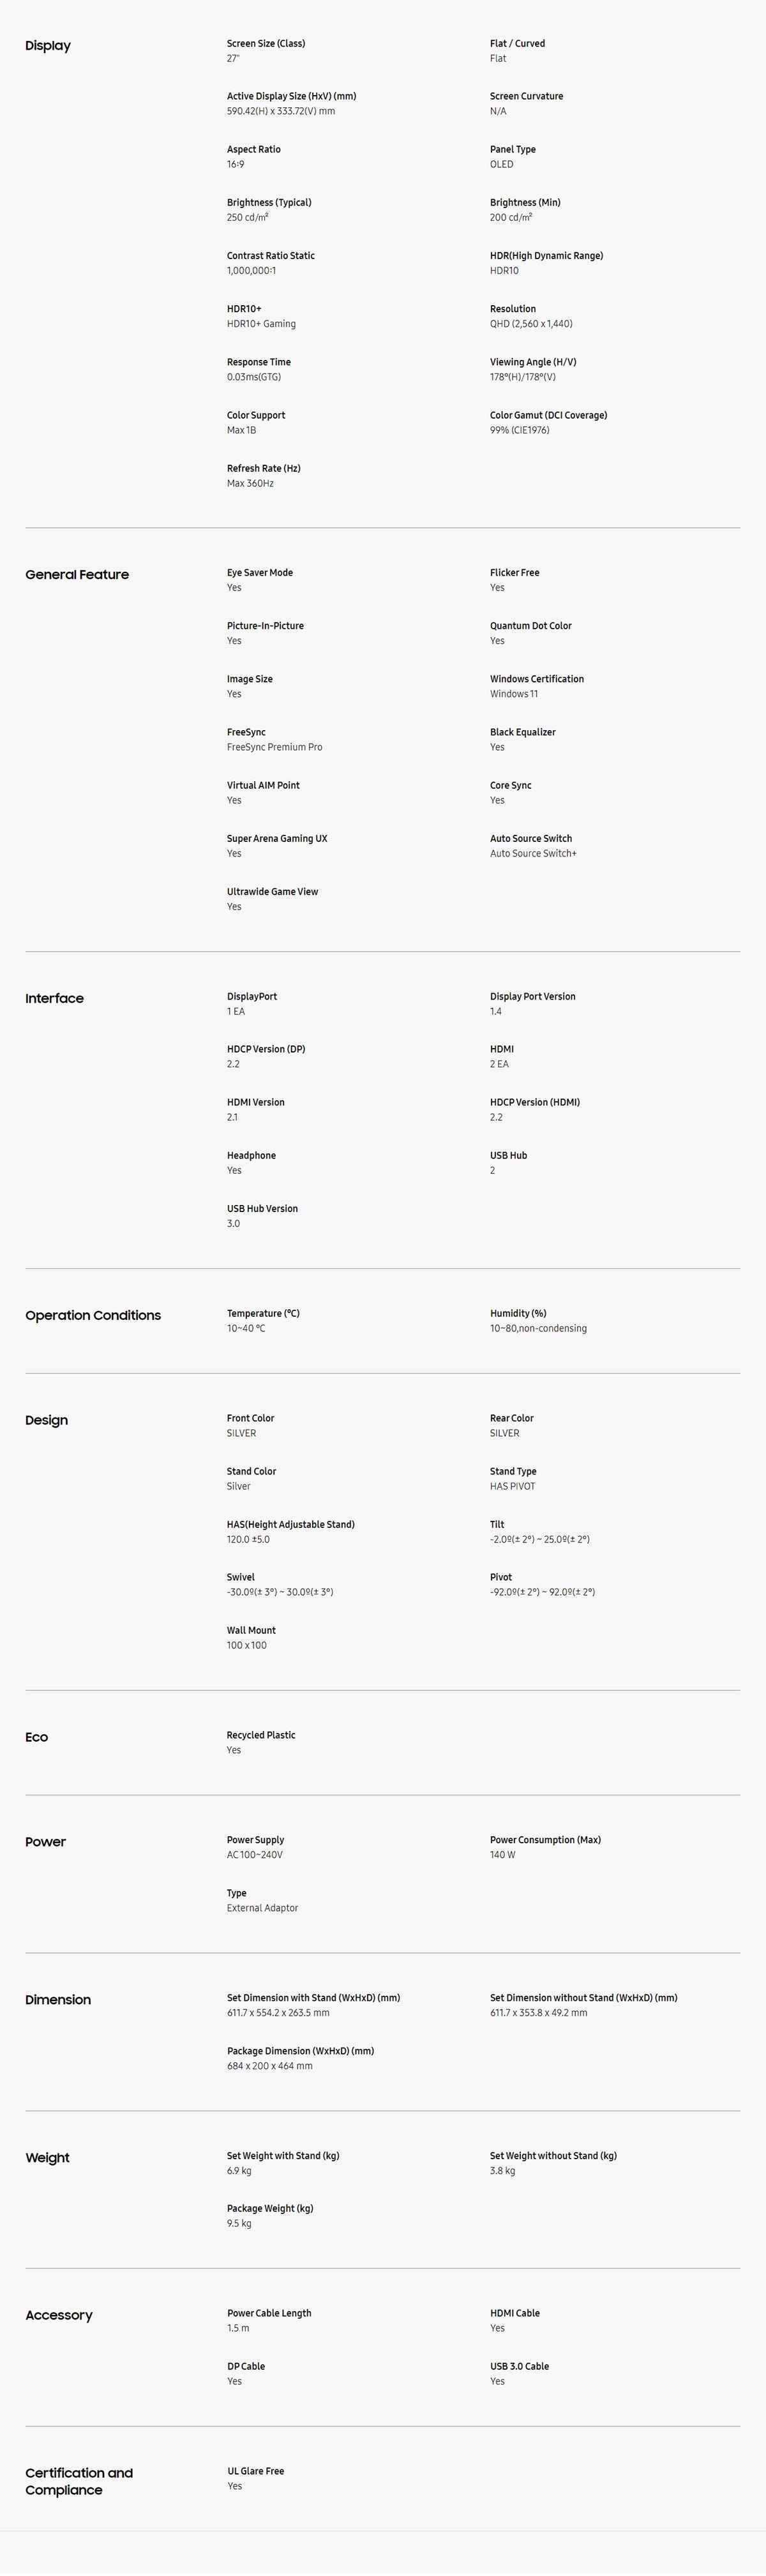The height and width of the screenshot is (2576, 766).
Task: Select the Design section heading
Action: point(46,1421)
